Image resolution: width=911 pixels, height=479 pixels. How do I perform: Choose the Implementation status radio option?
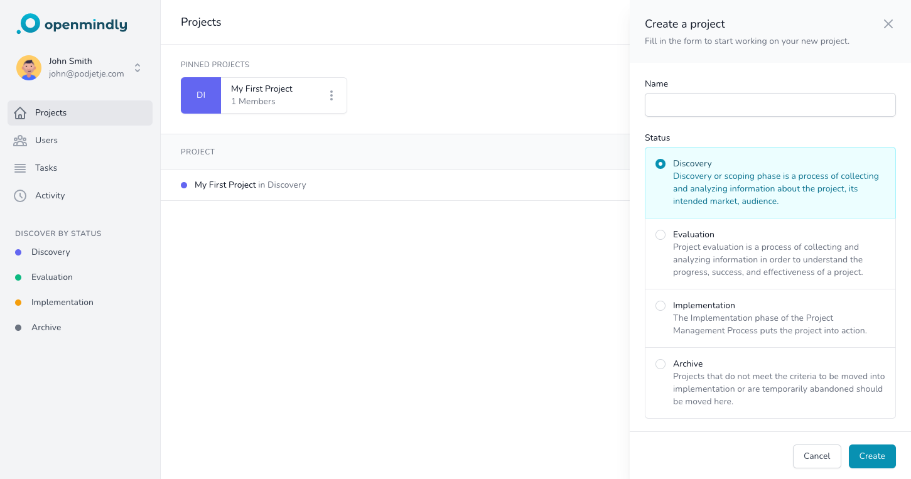[x=660, y=306]
